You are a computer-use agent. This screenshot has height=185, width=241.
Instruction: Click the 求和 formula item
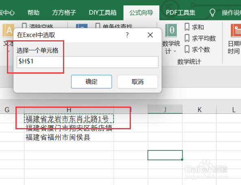(x=194, y=27)
